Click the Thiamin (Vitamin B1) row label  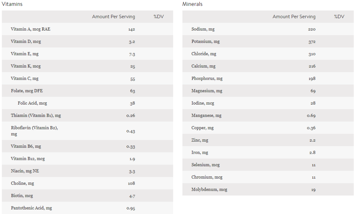point(36,116)
